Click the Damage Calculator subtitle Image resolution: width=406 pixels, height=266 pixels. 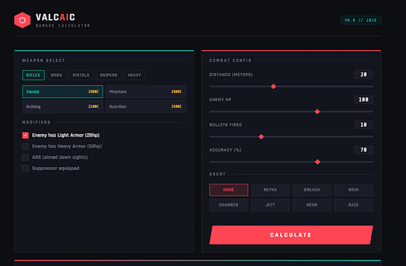(x=63, y=26)
